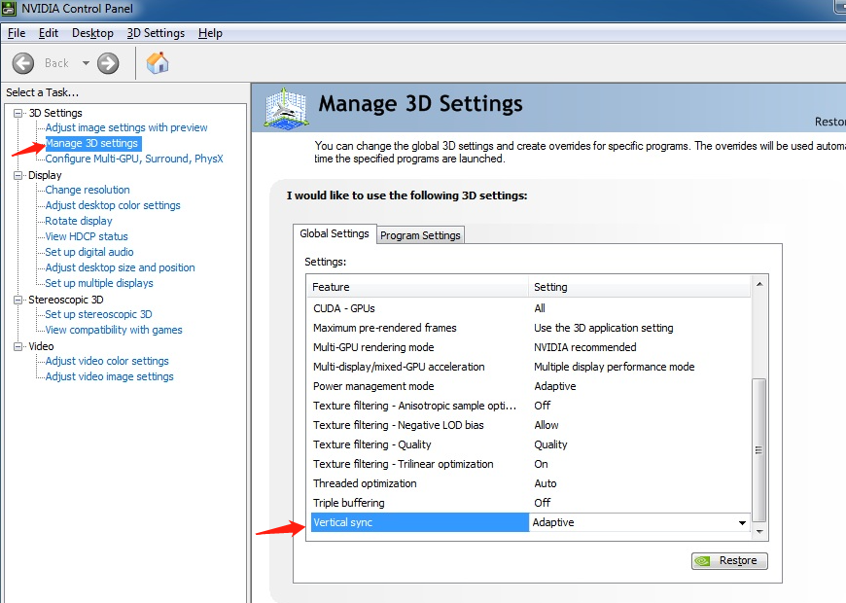Click the Home icon in toolbar

coord(158,63)
